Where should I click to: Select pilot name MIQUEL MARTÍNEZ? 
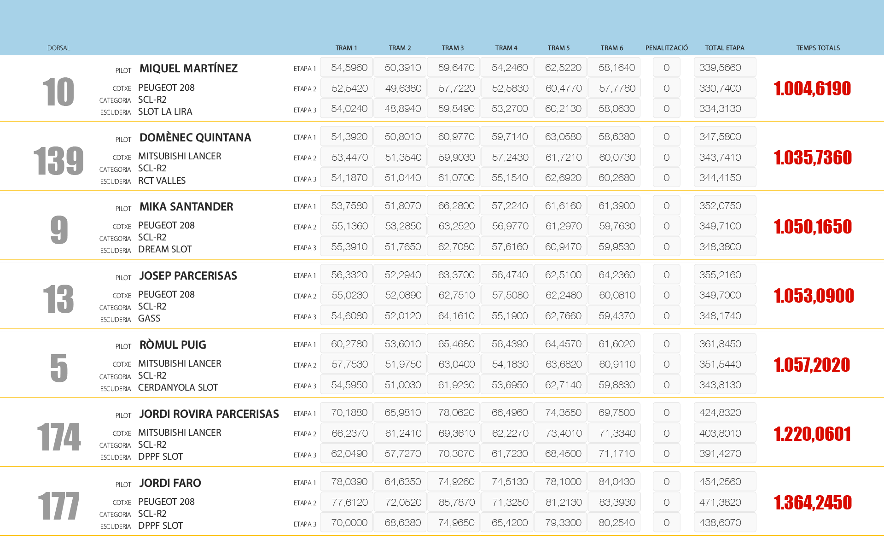[x=188, y=69]
